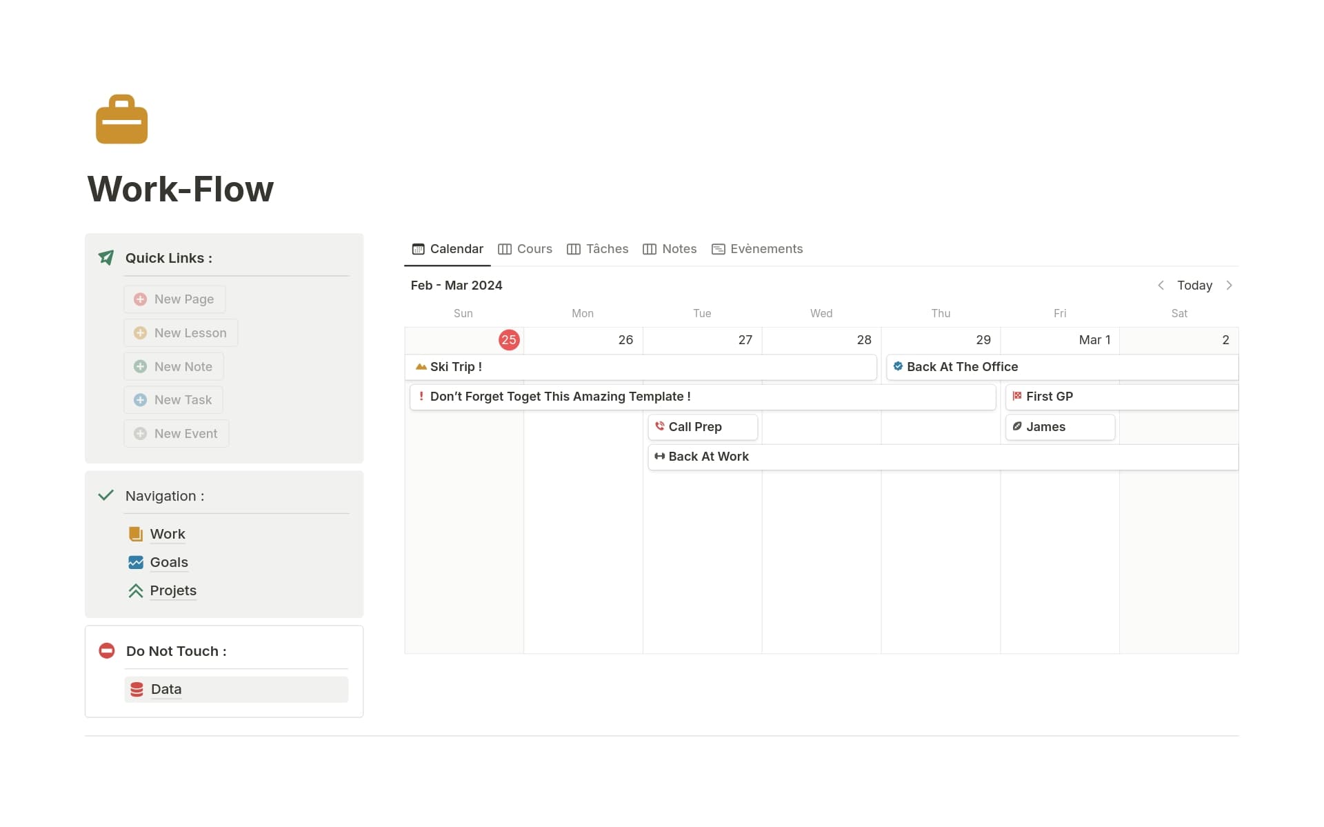This screenshot has height=827, width=1324.
Task: Click the paper plane icon beside Quick Links
Action: [x=106, y=257]
